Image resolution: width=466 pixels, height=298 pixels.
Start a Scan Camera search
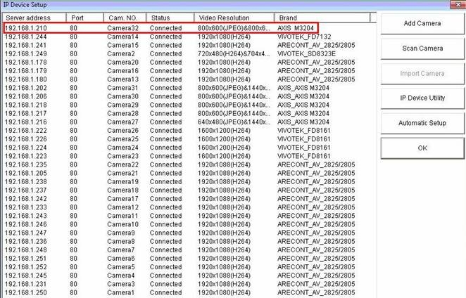pyautogui.click(x=422, y=48)
